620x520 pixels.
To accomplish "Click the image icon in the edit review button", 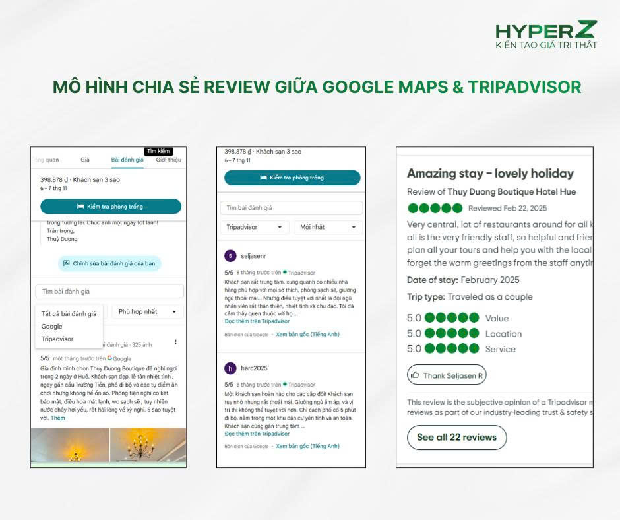I will [x=66, y=263].
